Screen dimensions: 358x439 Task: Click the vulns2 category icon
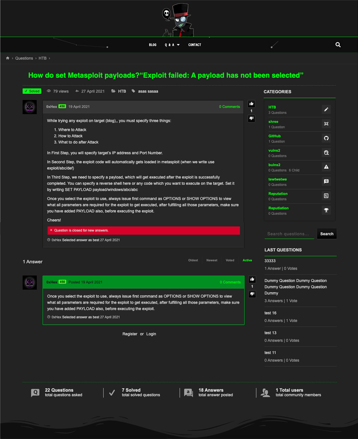[326, 153]
